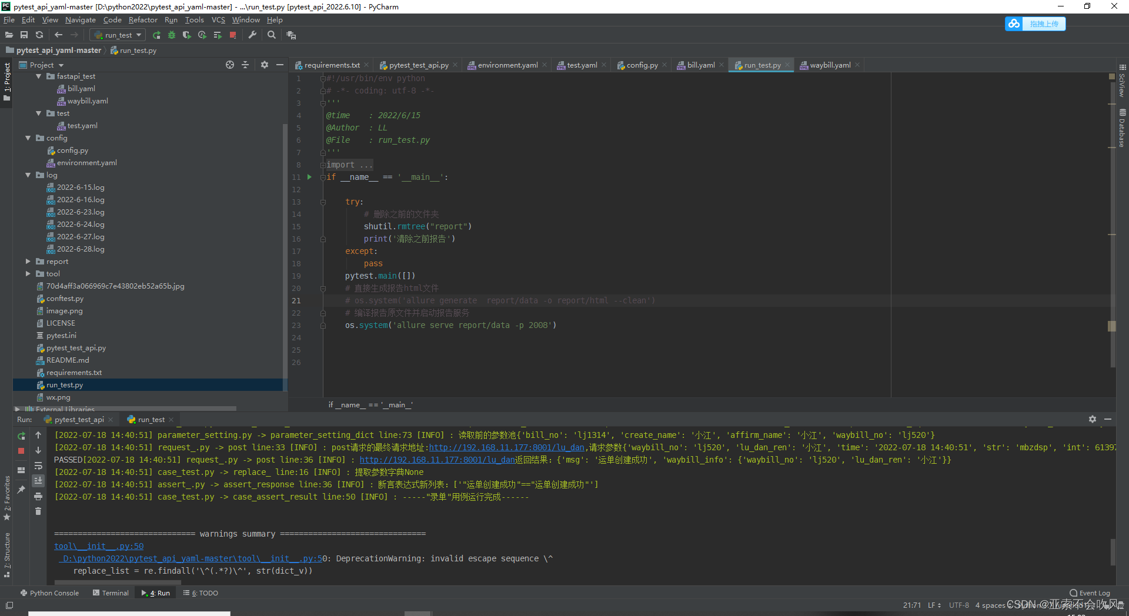The width and height of the screenshot is (1129, 616).
Task: Click the red Stop icon in main toolbar
Action: coord(233,35)
